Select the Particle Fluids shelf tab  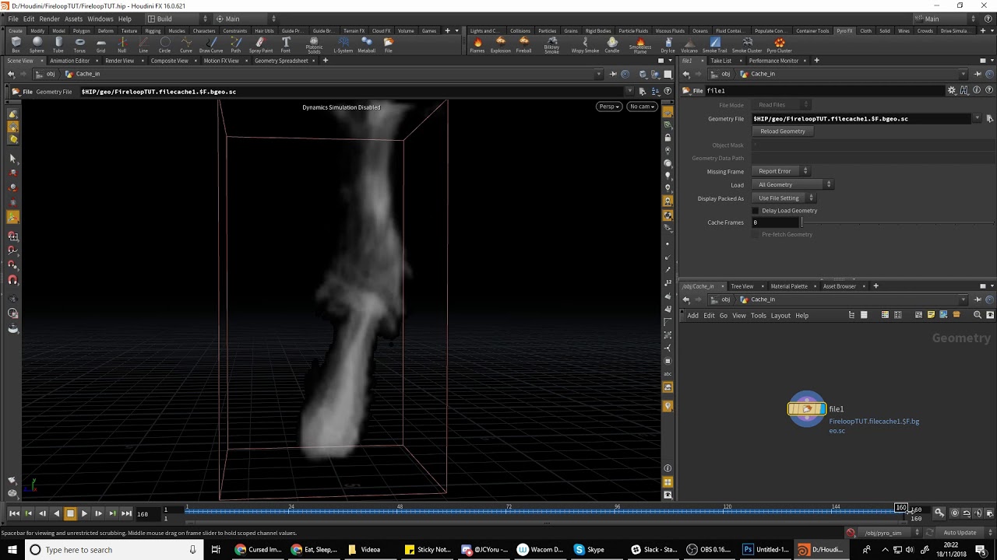(633, 31)
